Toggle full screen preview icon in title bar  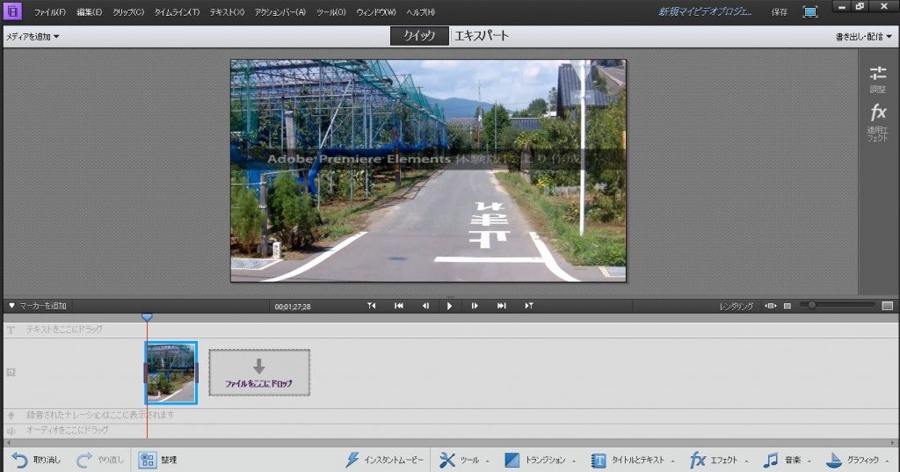click(x=809, y=11)
